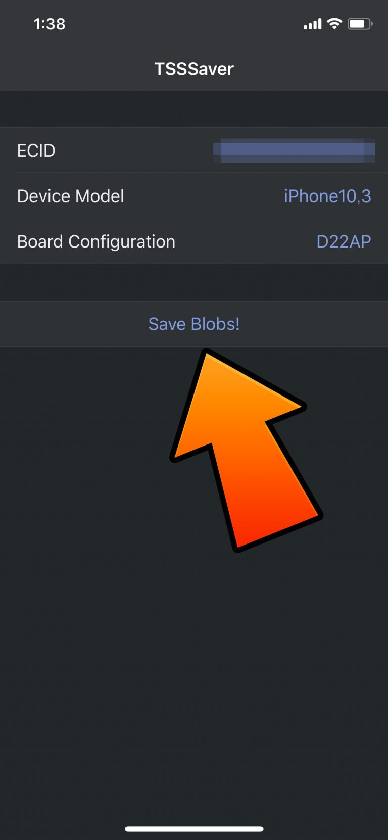Tap the iPhone10,3 device model value
Image resolution: width=388 pixels, height=840 pixels.
click(327, 196)
